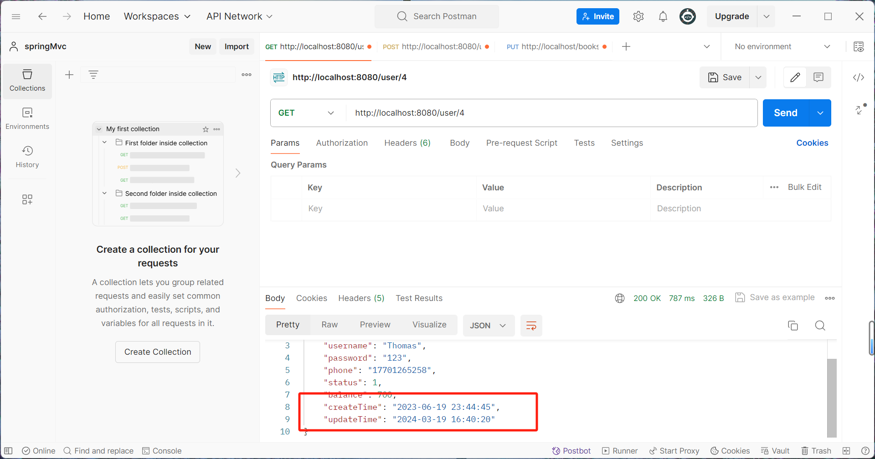Open the environment quick look icon
Viewport: 875px width, 459px height.
click(x=859, y=46)
